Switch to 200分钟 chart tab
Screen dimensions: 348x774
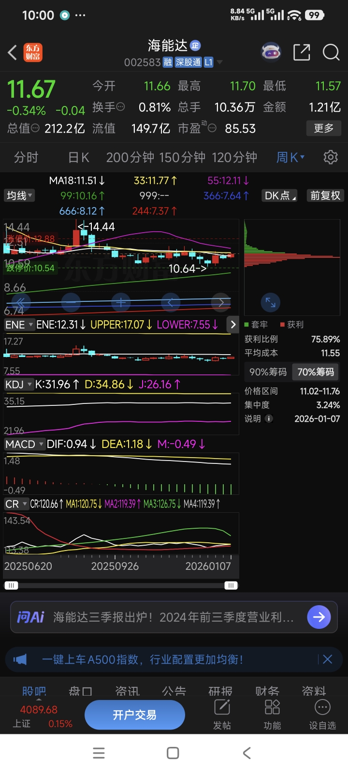[x=130, y=157]
